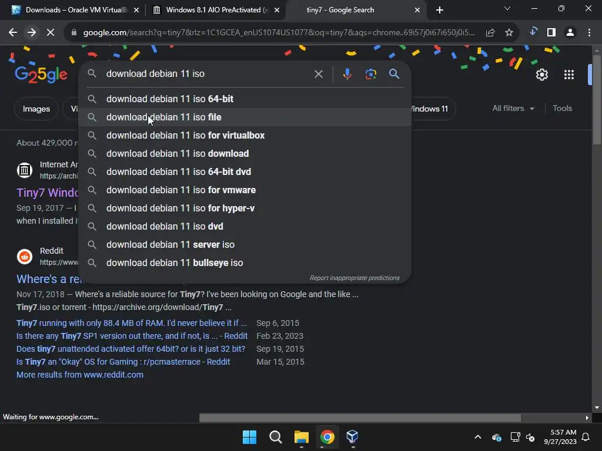Choose suggestion 'download debian 11 iso file'
The image size is (602, 451).
click(245, 117)
